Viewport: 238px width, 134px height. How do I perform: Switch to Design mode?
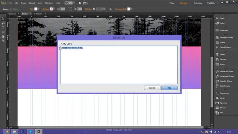click(x=184, y=3)
